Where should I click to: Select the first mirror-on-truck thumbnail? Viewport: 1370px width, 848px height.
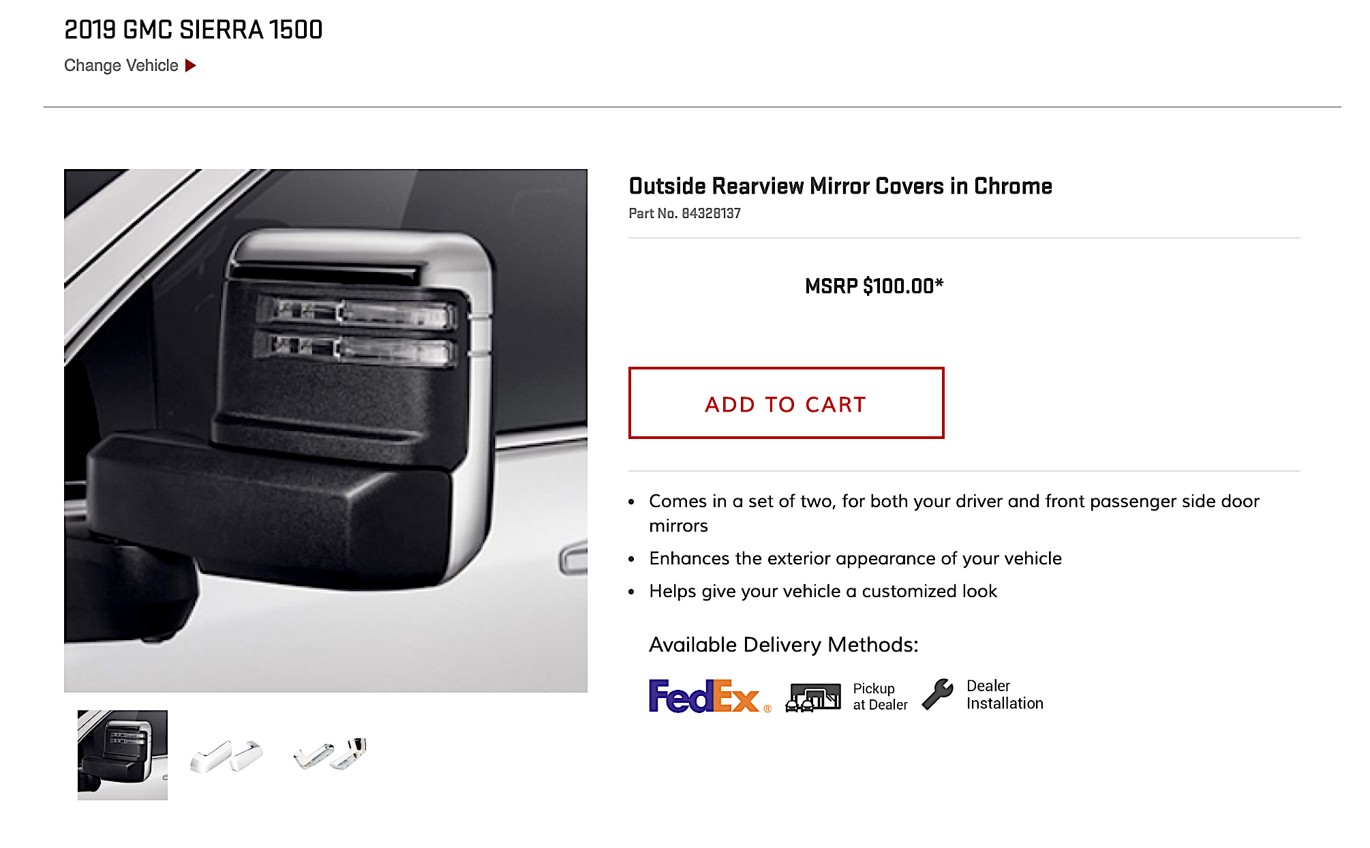[123, 755]
